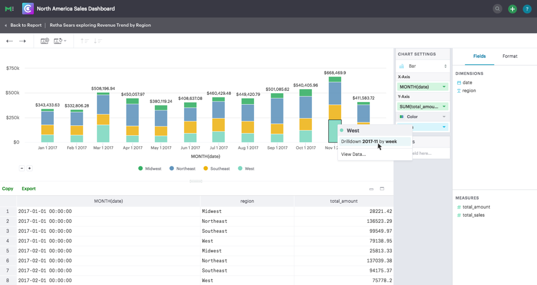Go forward with the right arrow
537x285 pixels.
point(23,41)
